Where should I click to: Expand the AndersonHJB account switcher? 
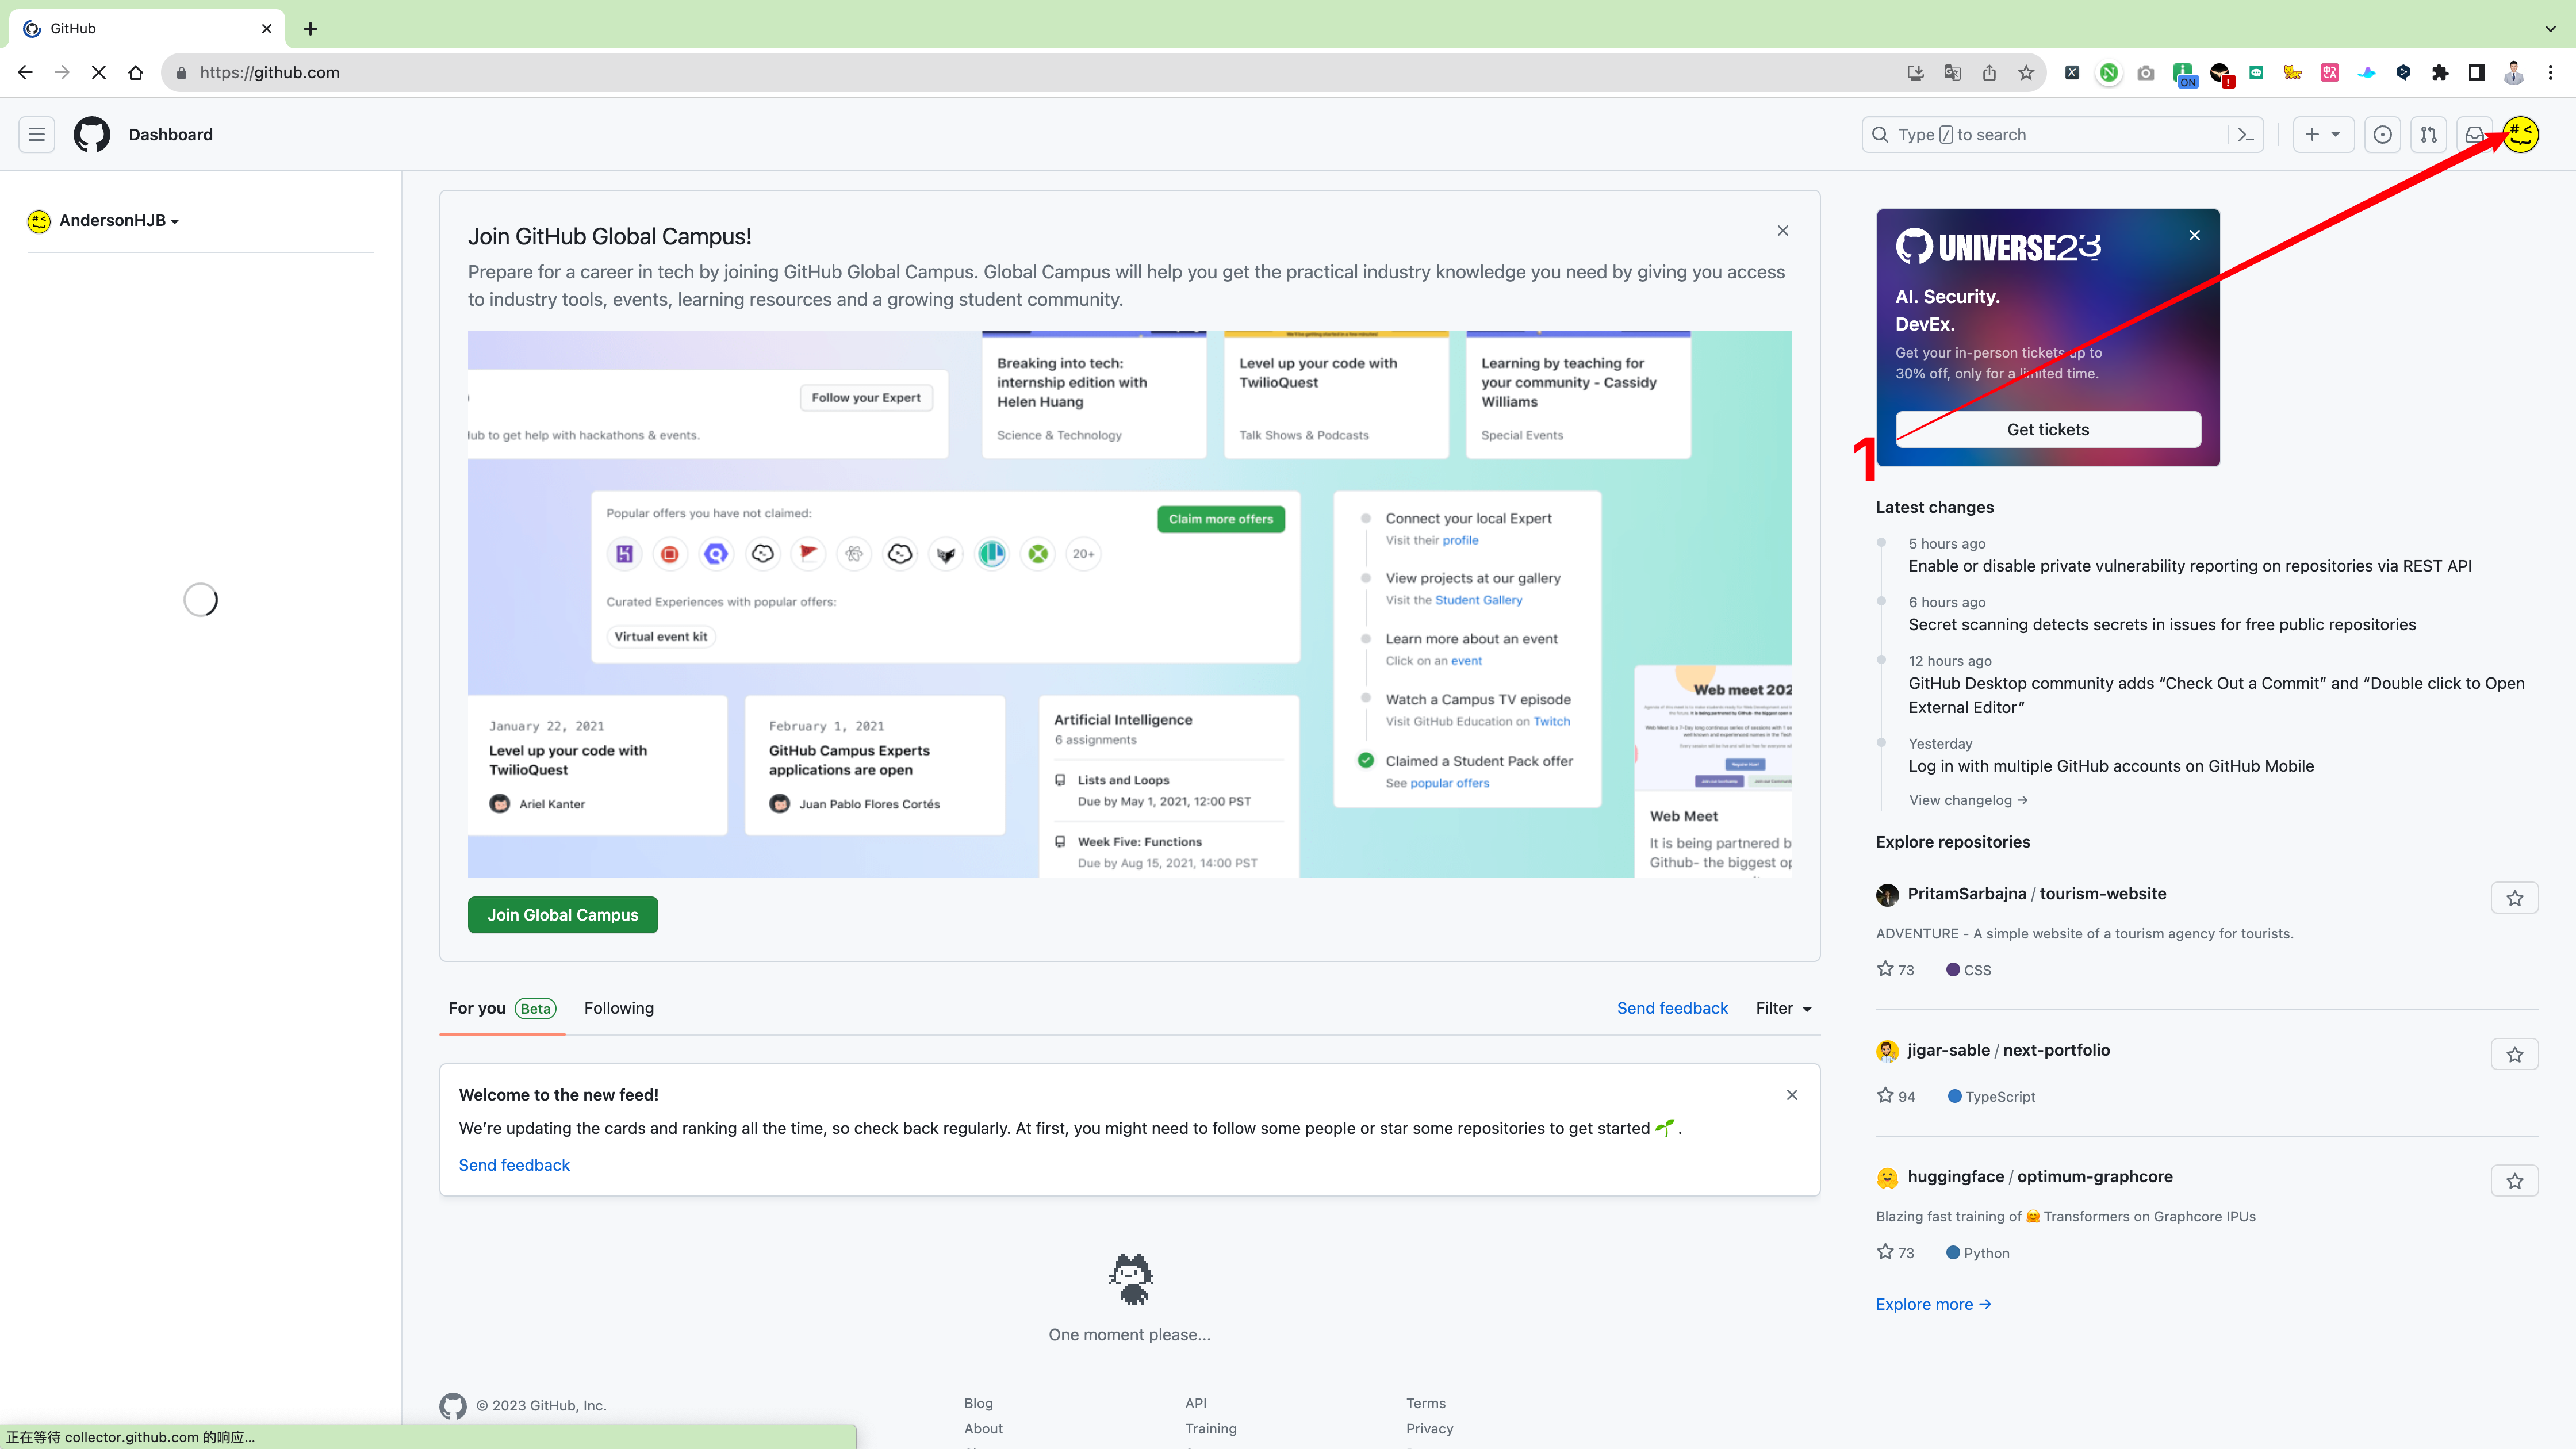pos(119,220)
